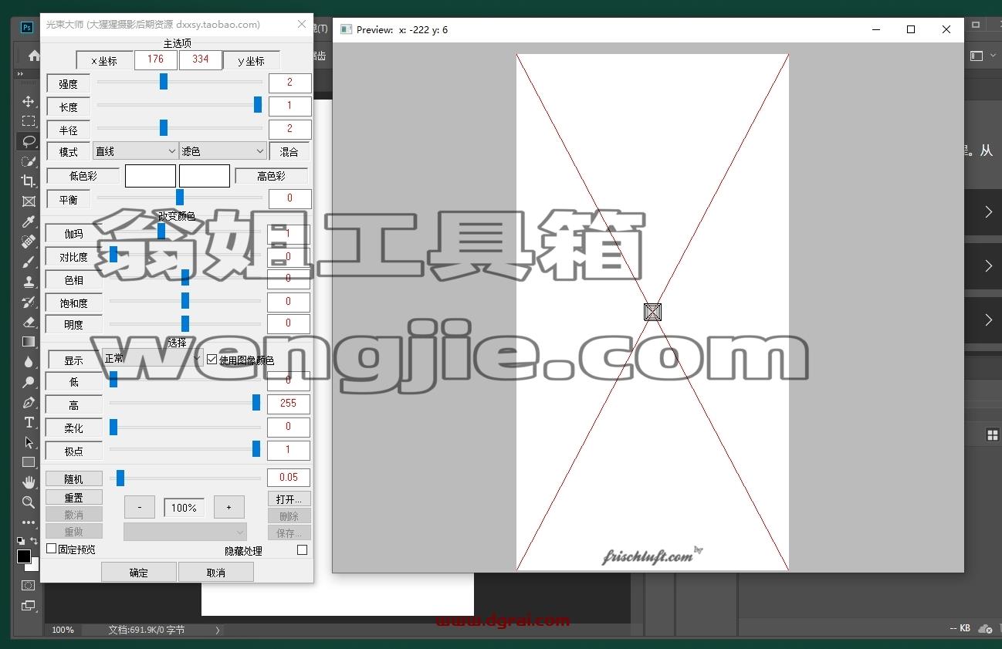Select the History Brush tool
Screen dimensions: 1002x649
pos(29,302)
